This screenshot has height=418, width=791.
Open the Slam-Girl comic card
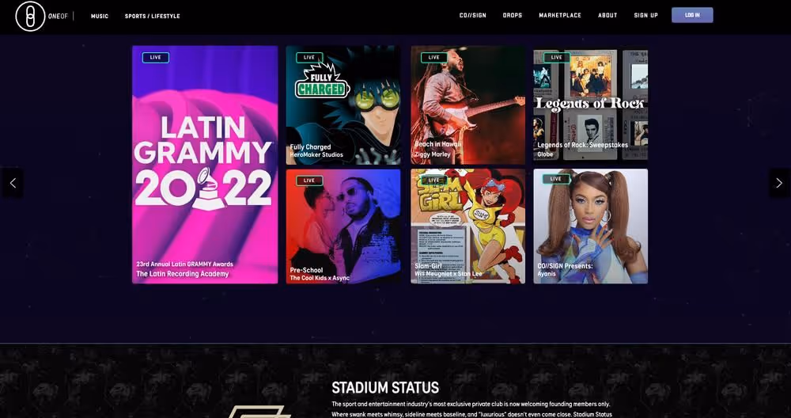[467, 226]
